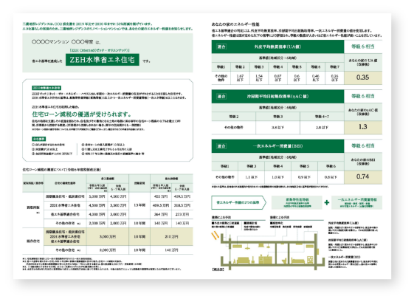414x302 pixels.
Task: Click the 一次エネルギー消費量(BEI) header
Action: (x=277, y=146)
